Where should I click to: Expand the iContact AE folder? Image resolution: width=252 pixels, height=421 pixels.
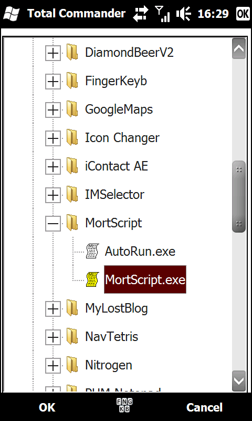(x=52, y=167)
